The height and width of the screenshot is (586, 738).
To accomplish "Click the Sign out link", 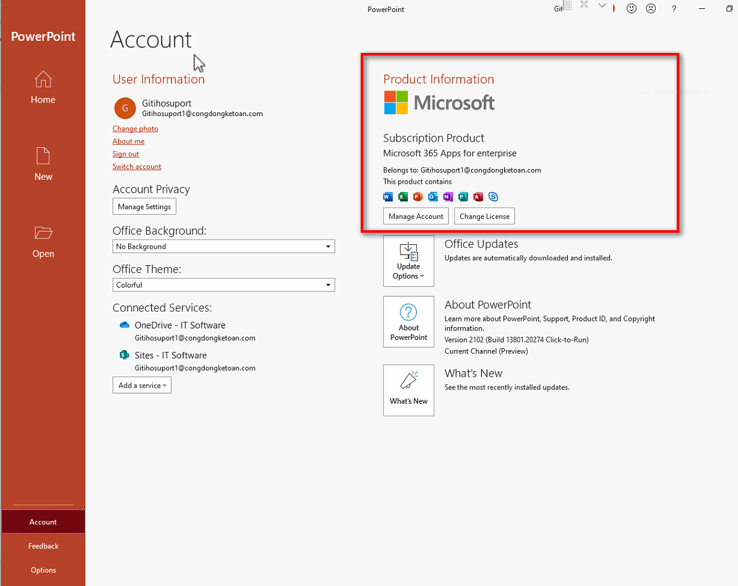I will (x=126, y=154).
